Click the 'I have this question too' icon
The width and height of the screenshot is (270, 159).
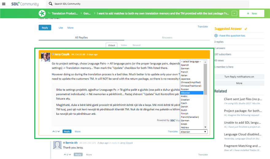(216, 36)
